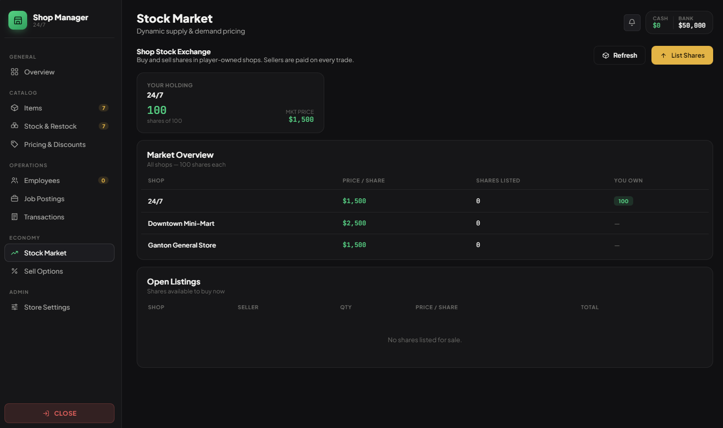Click the Sell Options percent icon

point(14,271)
